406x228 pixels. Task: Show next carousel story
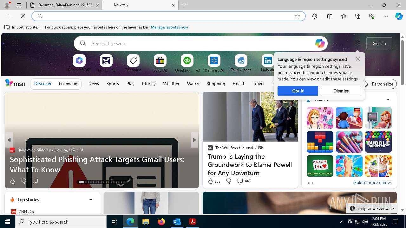(194, 140)
